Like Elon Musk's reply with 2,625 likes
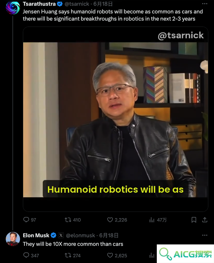Viewport: 214px width, 263px height. pos(110,255)
